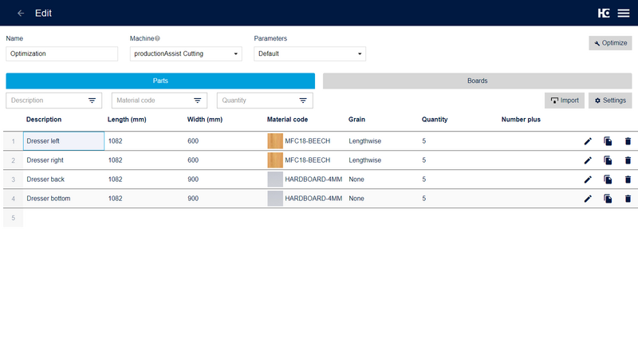Focus the Name input field
The width and height of the screenshot is (638, 359).
click(62, 53)
